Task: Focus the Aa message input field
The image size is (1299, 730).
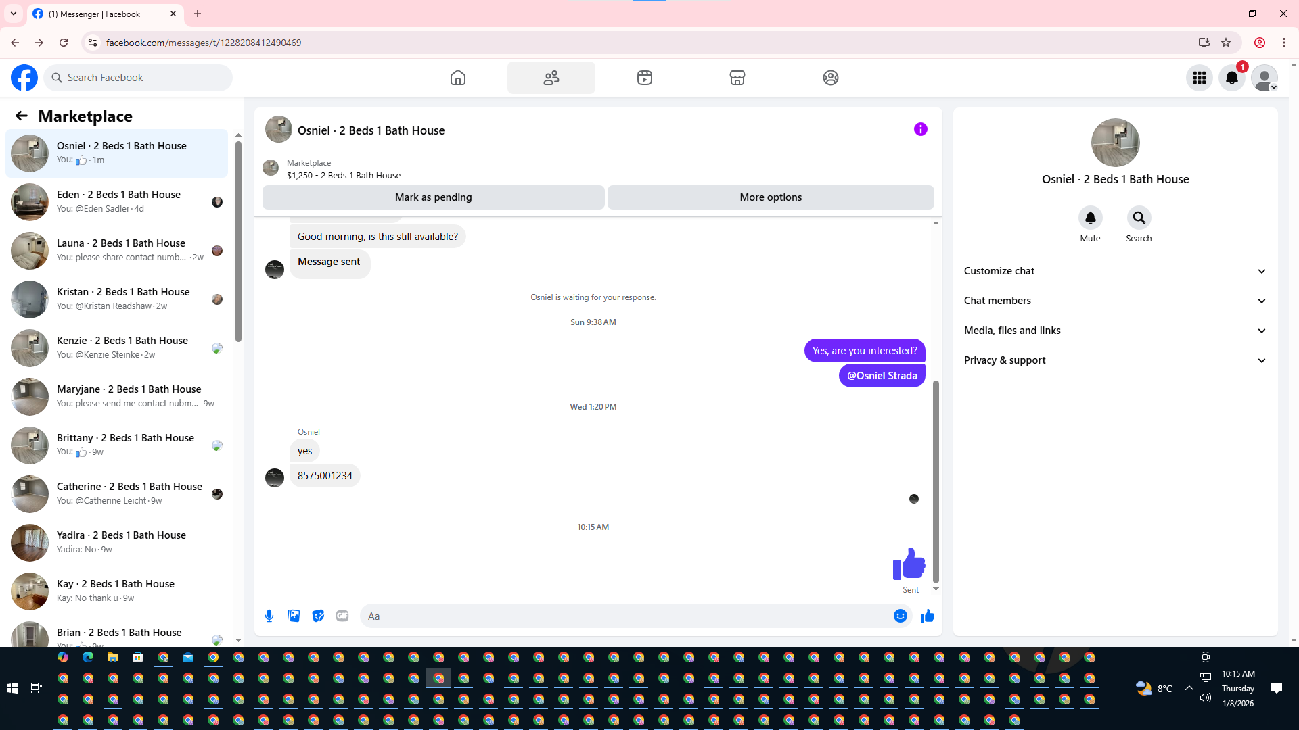Action: click(x=626, y=616)
